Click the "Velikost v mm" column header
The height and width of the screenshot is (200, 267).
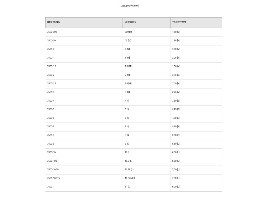click(x=179, y=22)
